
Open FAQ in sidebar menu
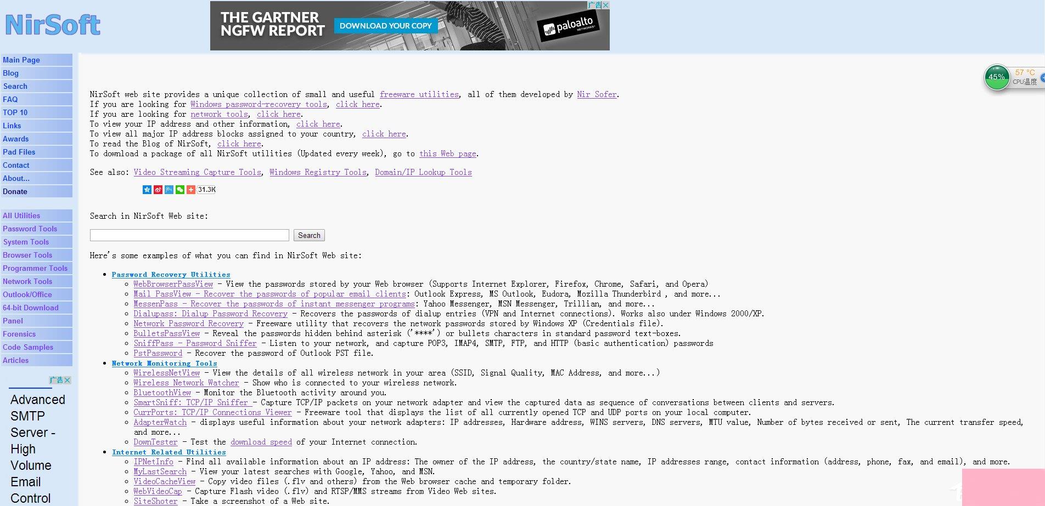pos(37,99)
